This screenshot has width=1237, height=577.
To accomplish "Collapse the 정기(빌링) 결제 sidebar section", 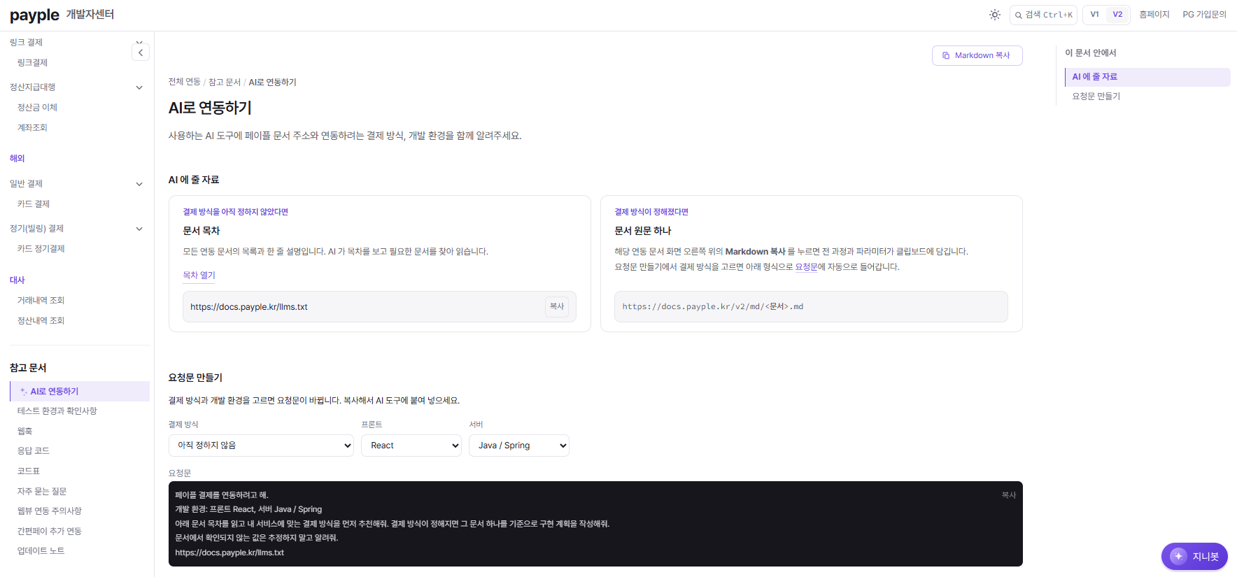I will point(139,229).
